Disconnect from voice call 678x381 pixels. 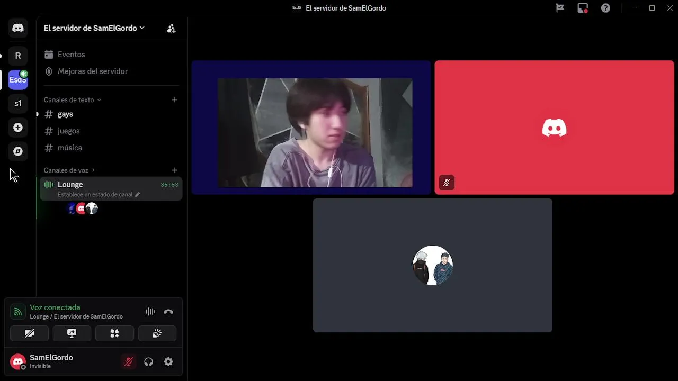point(168,312)
